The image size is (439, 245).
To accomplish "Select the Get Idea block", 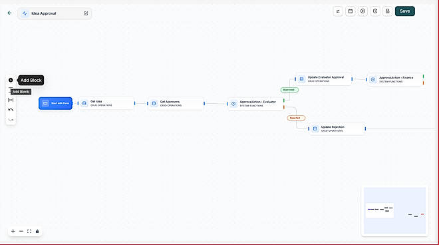I will [106, 103].
